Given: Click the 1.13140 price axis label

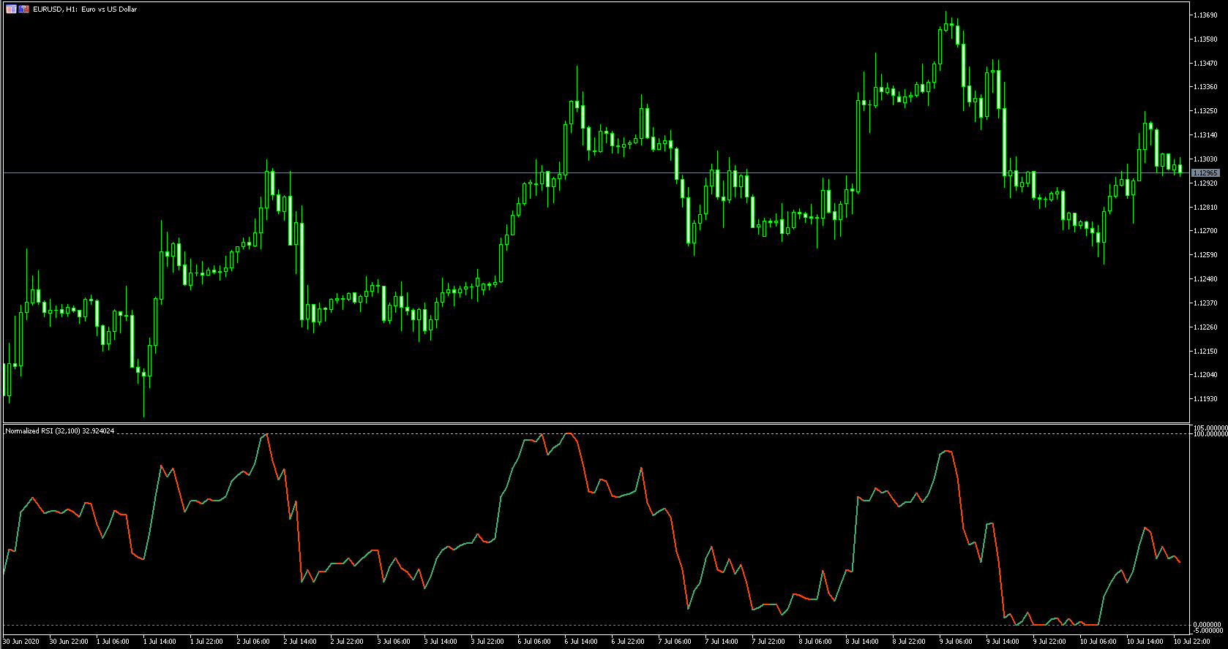Looking at the screenshot, I should [1205, 135].
